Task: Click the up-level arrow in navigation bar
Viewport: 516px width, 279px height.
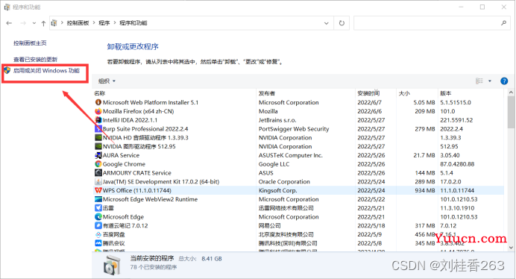Action: 43,23
